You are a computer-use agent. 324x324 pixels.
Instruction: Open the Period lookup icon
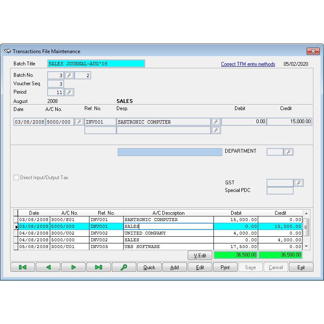coord(69,92)
